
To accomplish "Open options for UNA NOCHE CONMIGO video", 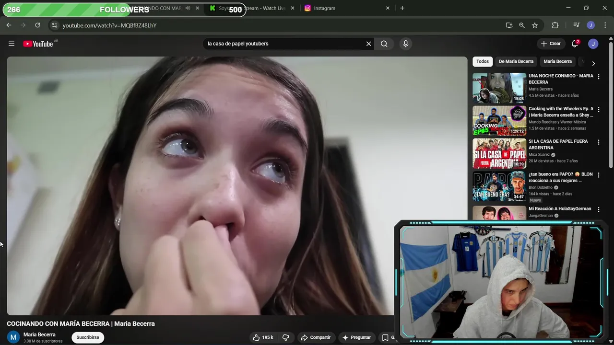I will (x=598, y=77).
